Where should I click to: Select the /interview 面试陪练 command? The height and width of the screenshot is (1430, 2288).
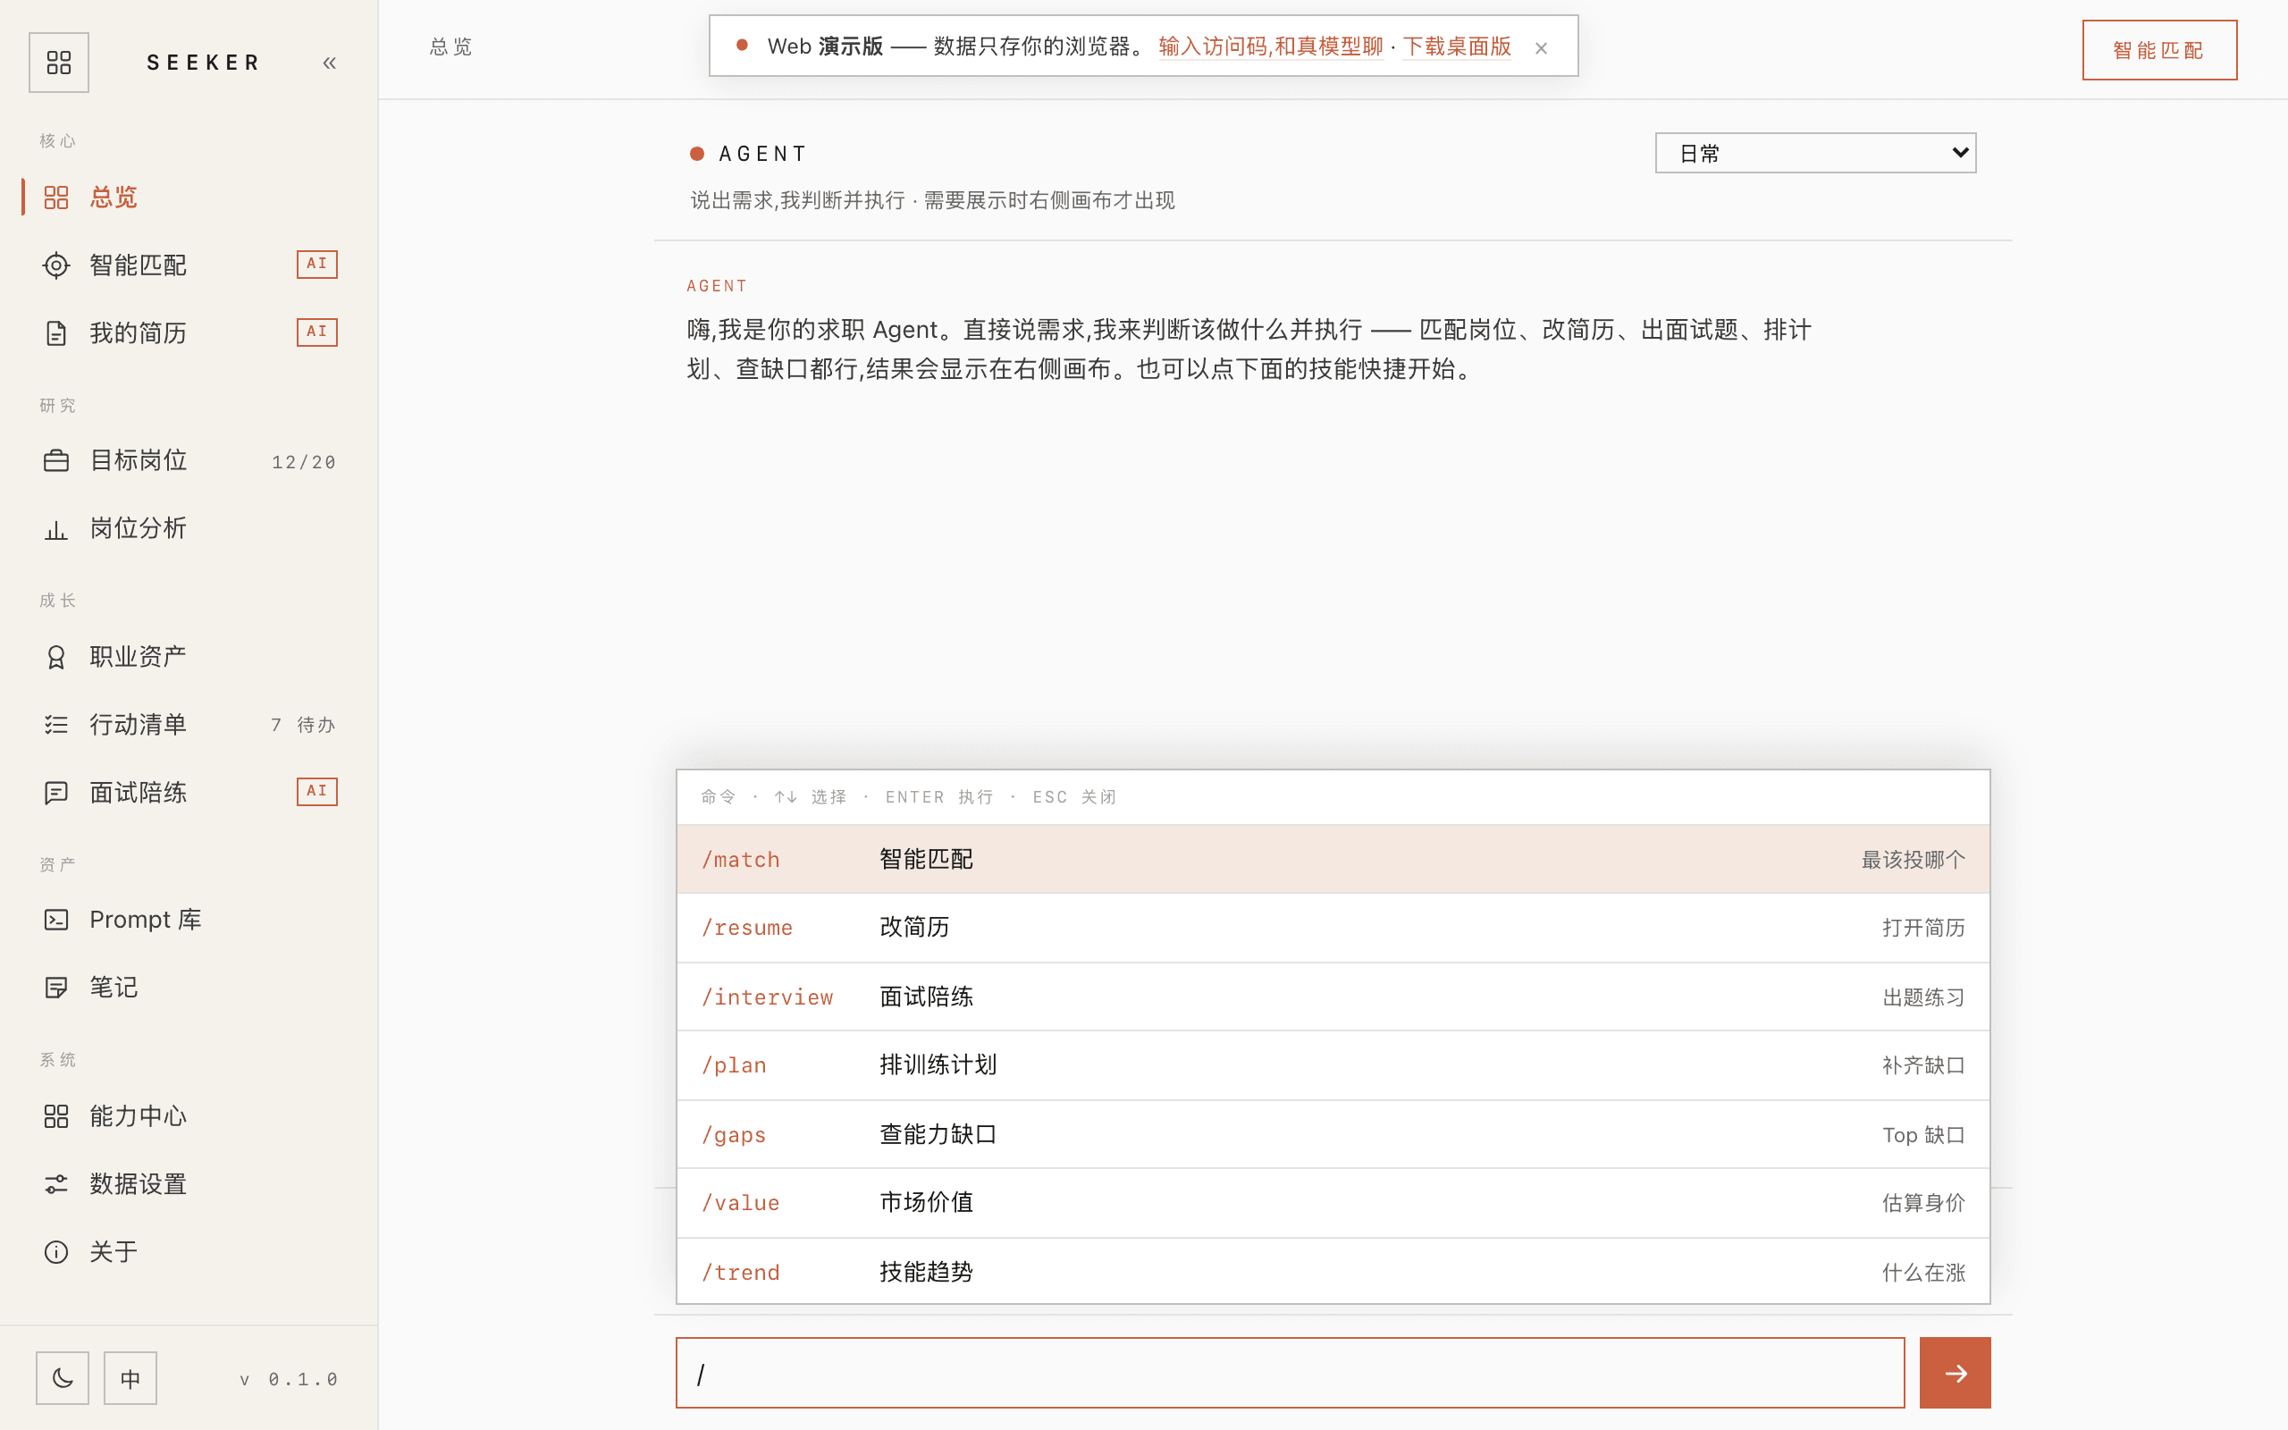[x=1333, y=997]
